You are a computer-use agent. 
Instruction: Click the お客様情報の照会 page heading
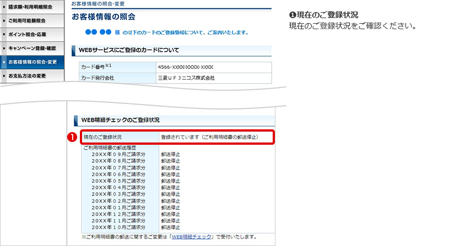104,17
